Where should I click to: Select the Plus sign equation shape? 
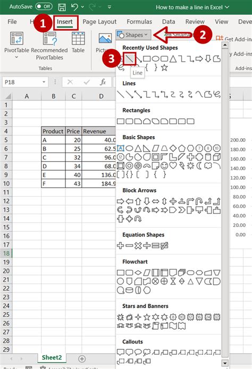(121, 246)
